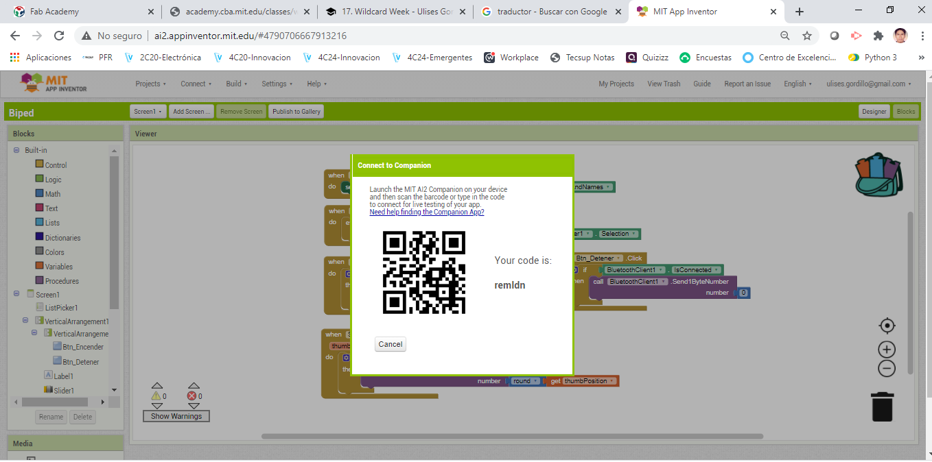Switch to Designer view
932x462 pixels.
coord(874,111)
